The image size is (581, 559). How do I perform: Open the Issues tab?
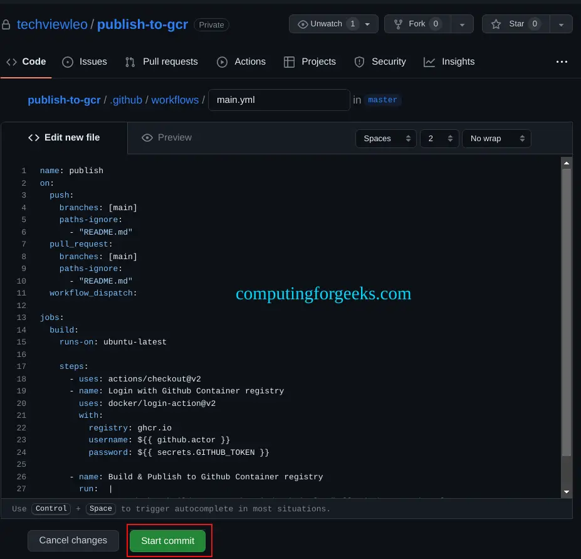[85, 61]
